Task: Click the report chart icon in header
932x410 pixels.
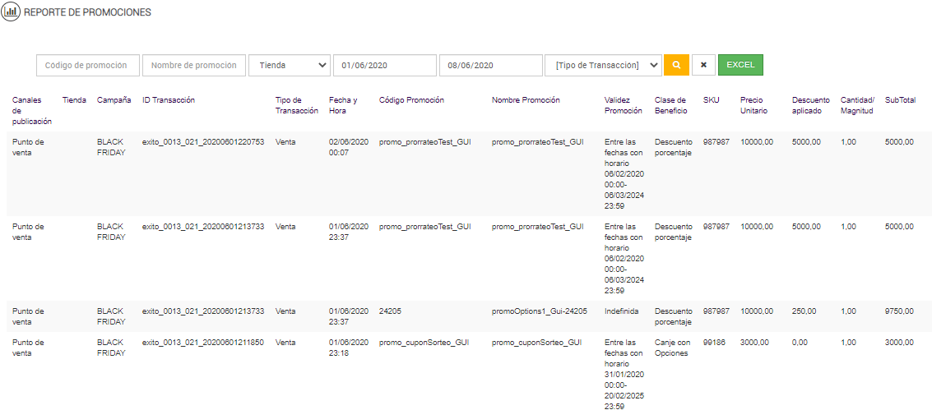Action: point(11,14)
